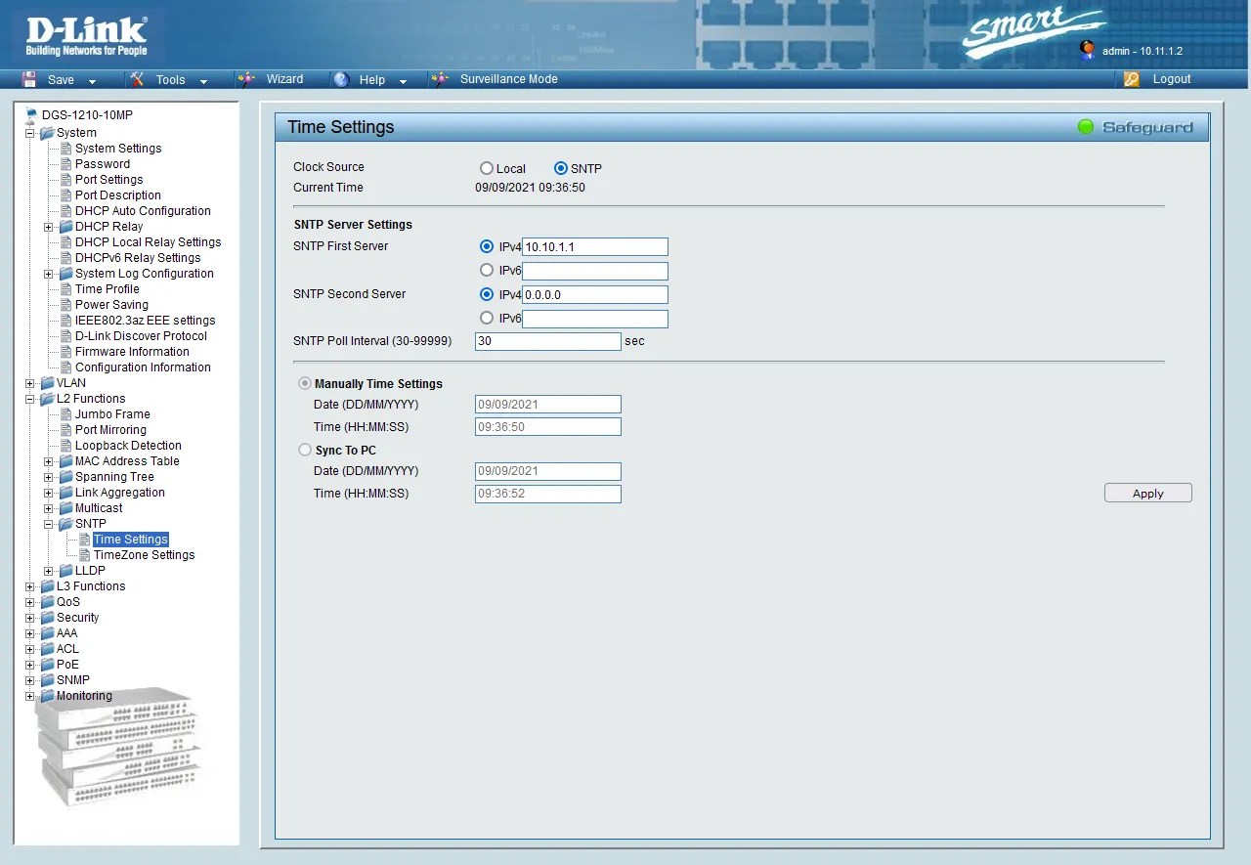Switch to Surveillance Mode
The width and height of the screenshot is (1251, 865).
(508, 79)
